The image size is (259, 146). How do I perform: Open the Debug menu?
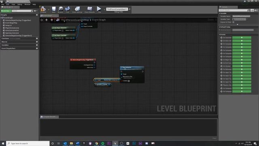(20, 4)
